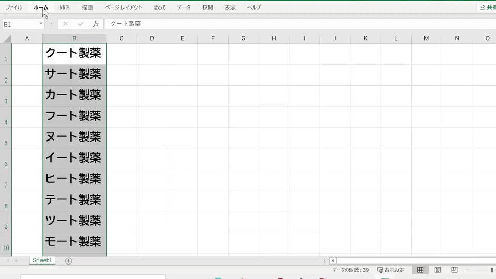Click cell containing テート製薬
The width and height of the screenshot is (496, 279).
(74, 200)
